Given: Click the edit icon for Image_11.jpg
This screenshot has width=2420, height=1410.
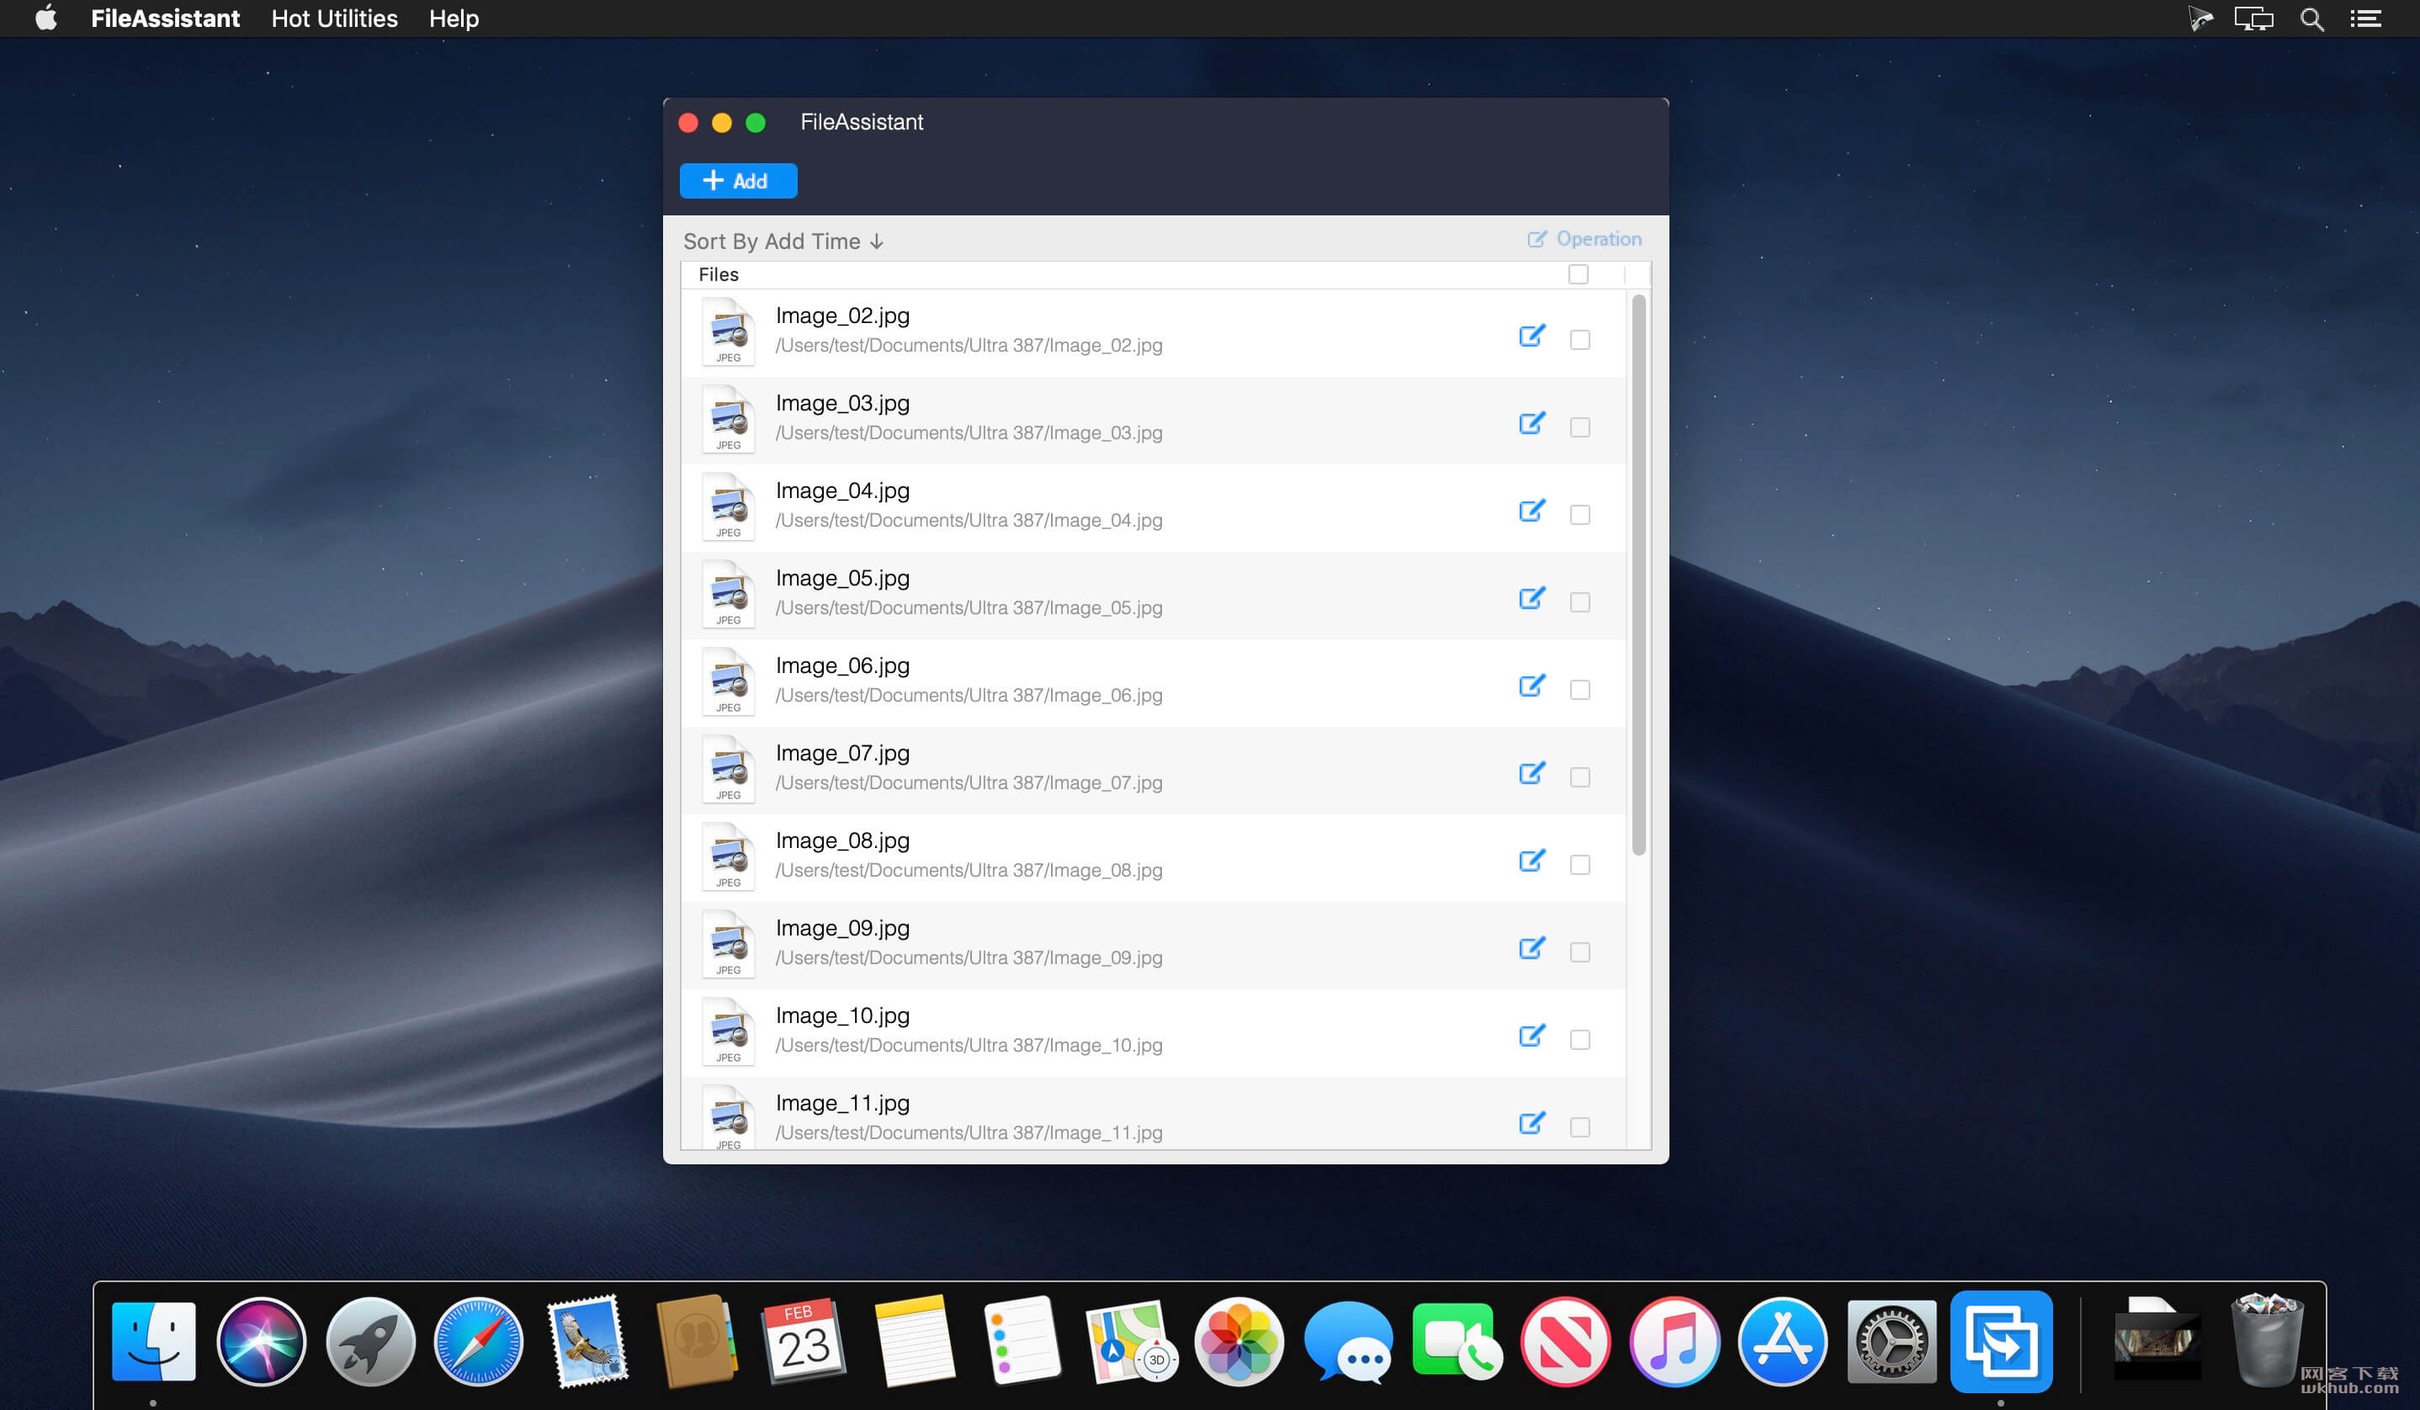Looking at the screenshot, I should [1531, 1123].
